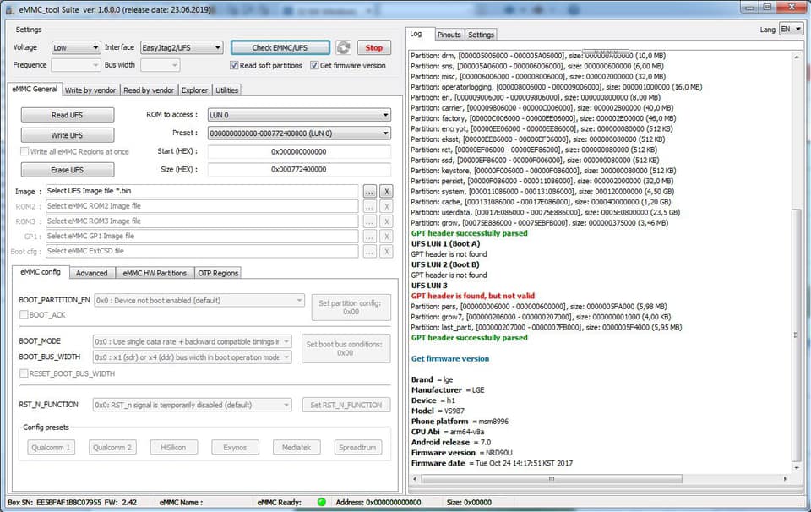Click the Start (HEX) input field
This screenshot has width=811, height=512.
299,151
